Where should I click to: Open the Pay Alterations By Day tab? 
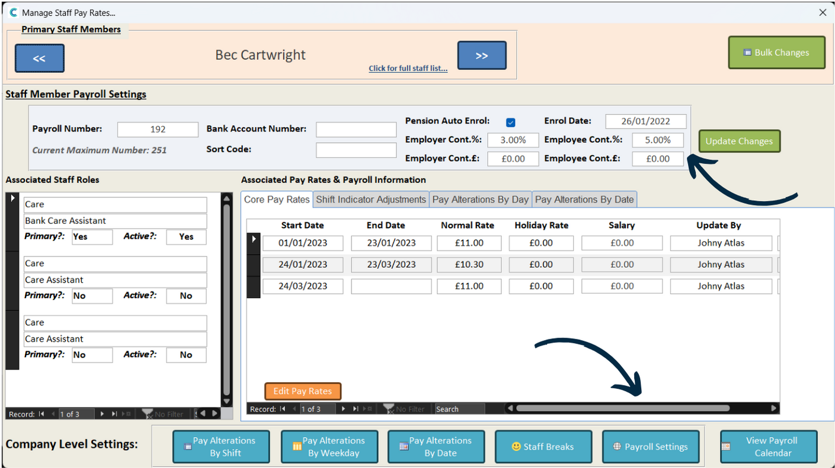pos(480,200)
